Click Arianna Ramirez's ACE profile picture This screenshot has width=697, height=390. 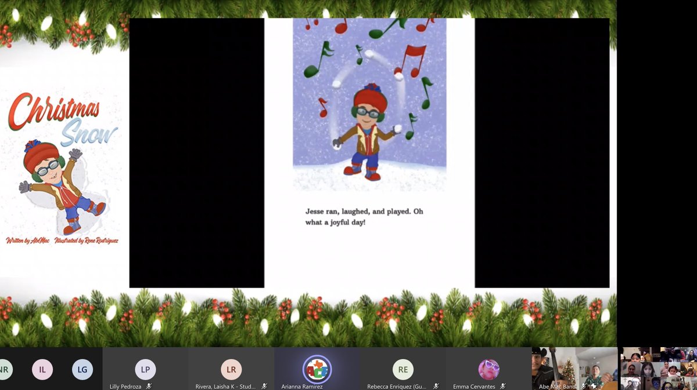(317, 369)
